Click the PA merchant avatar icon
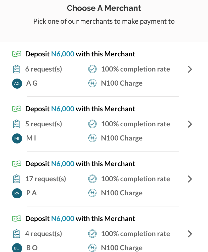 pyautogui.click(x=17, y=193)
